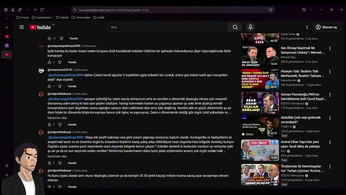Image resolution: width=346 pixels, height=195 pixels.
Task: Open wowsocool3318's avatar
Action: 41,70
